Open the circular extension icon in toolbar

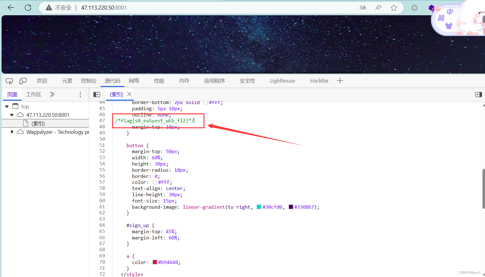tap(414, 7)
